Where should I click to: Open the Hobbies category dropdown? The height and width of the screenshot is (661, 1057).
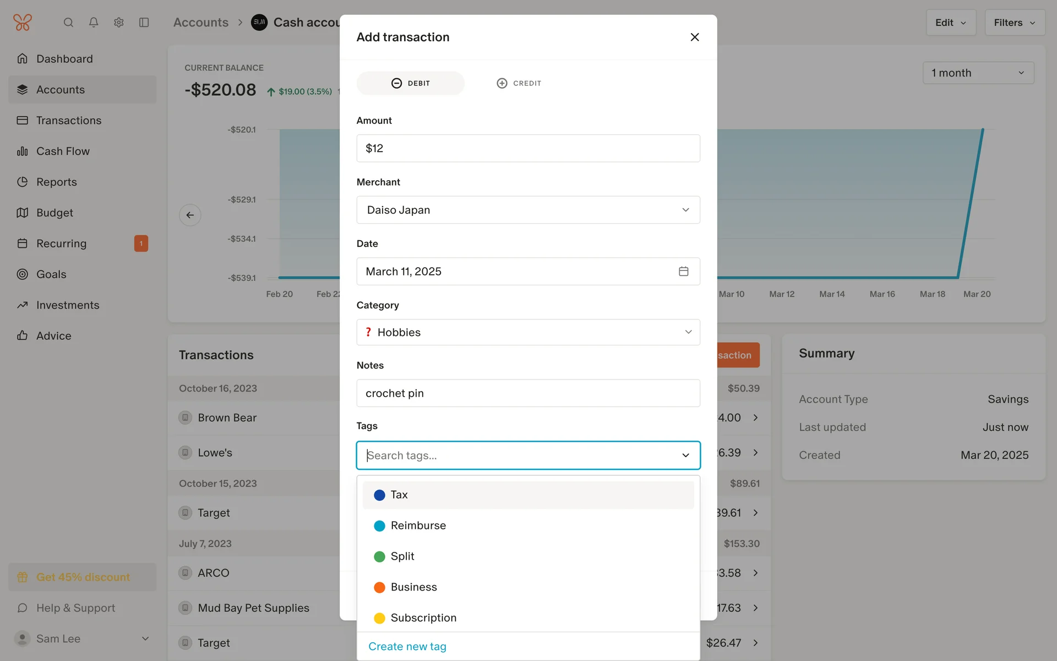(527, 332)
